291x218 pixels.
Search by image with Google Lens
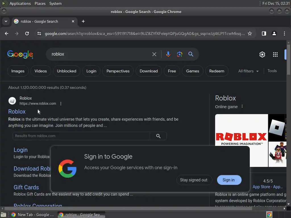pos(180,54)
